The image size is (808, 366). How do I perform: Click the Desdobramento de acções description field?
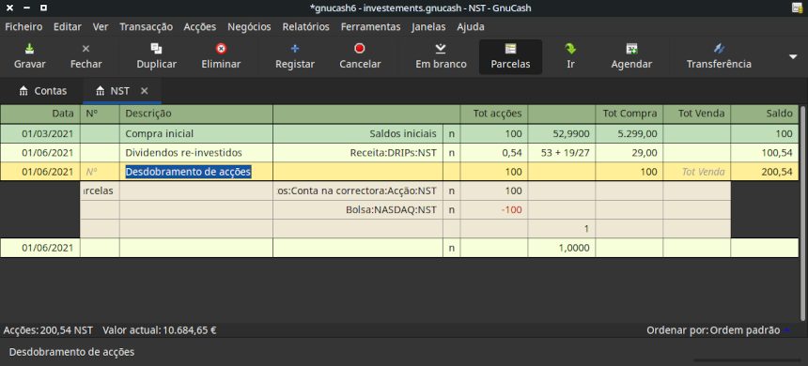(196, 172)
